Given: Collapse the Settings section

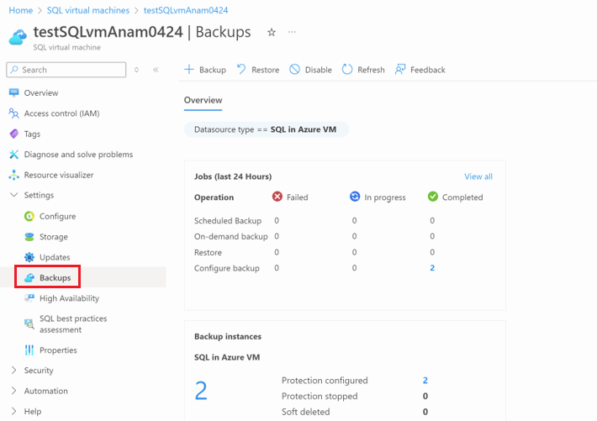Looking at the screenshot, I should click(13, 196).
